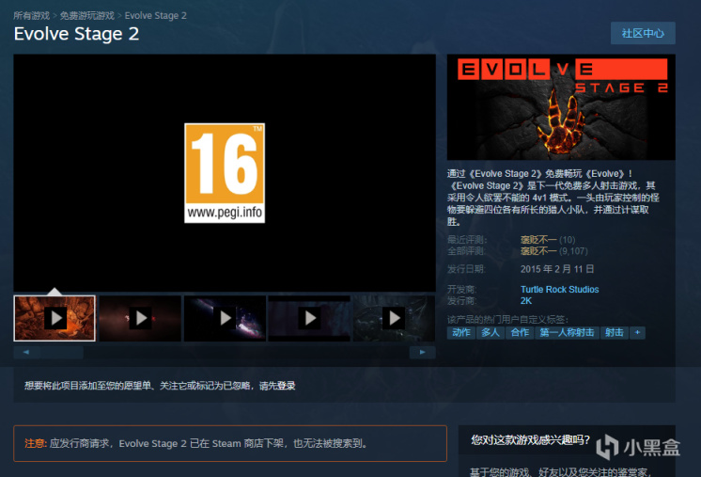
Task: Select the 合作 tag
Action: (520, 332)
